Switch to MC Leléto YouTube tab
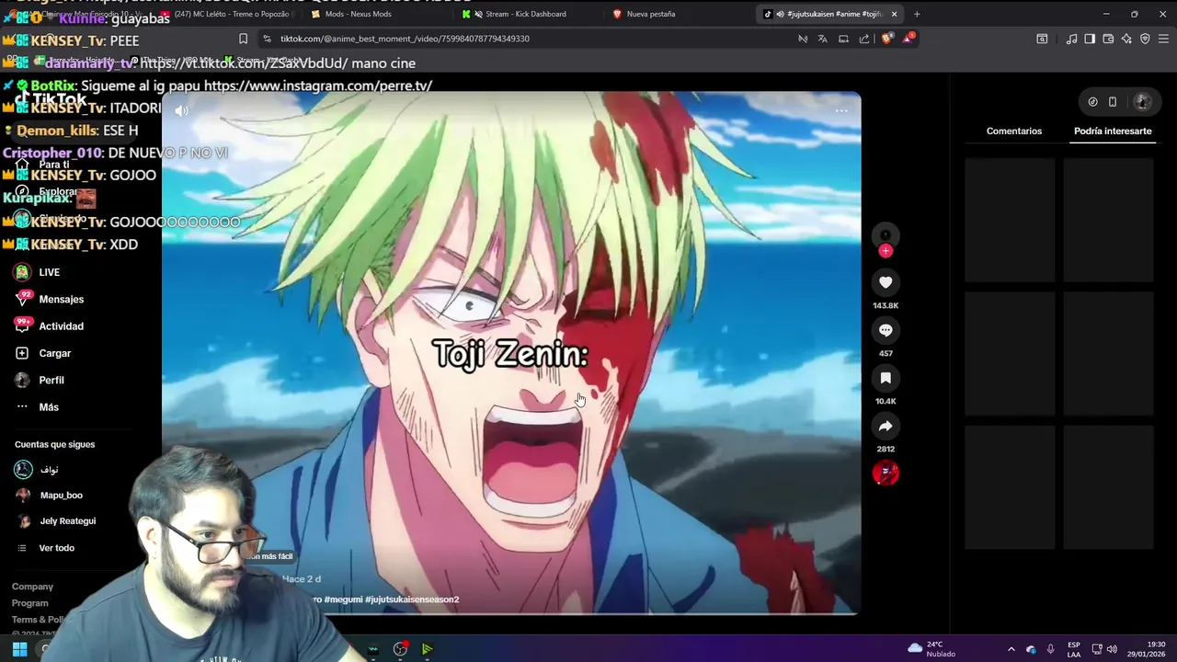The width and height of the screenshot is (1177, 662). 230,14
